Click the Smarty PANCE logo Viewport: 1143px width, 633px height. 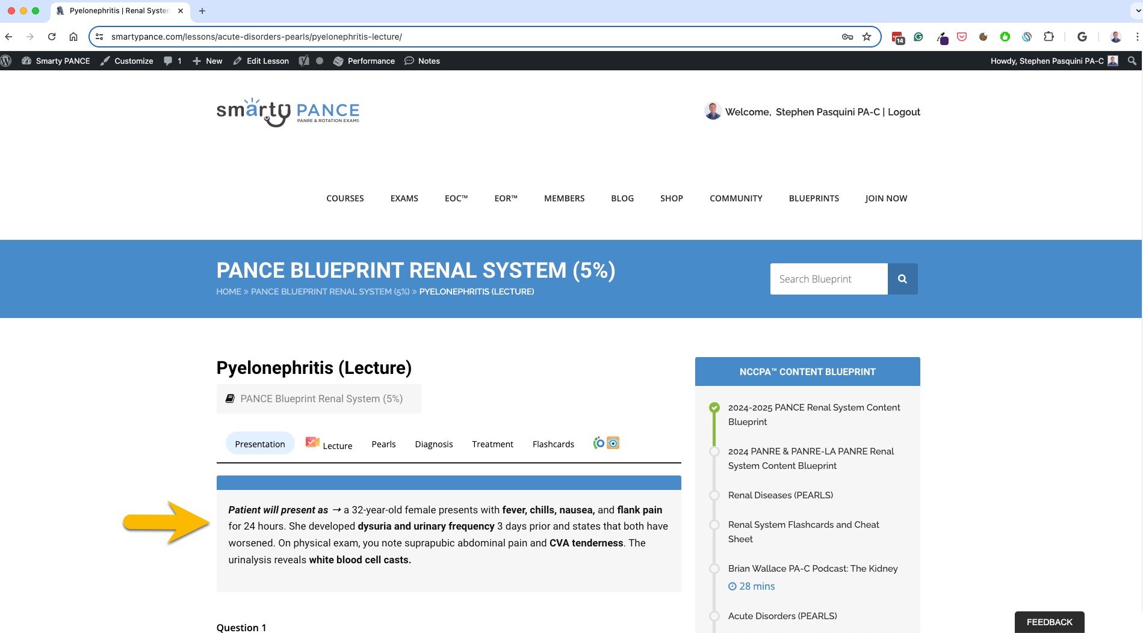coord(288,112)
